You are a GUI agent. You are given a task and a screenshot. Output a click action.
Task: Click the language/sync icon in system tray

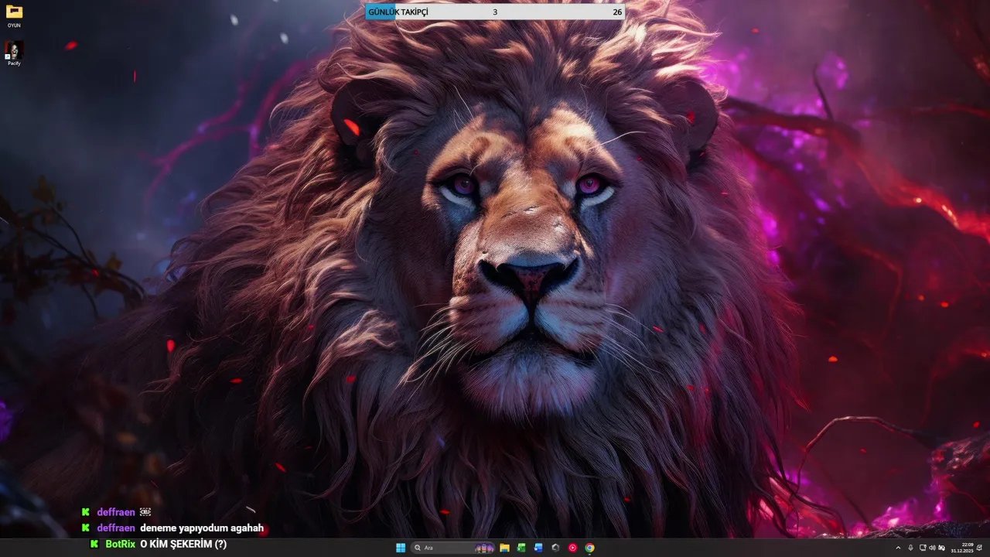point(941,548)
